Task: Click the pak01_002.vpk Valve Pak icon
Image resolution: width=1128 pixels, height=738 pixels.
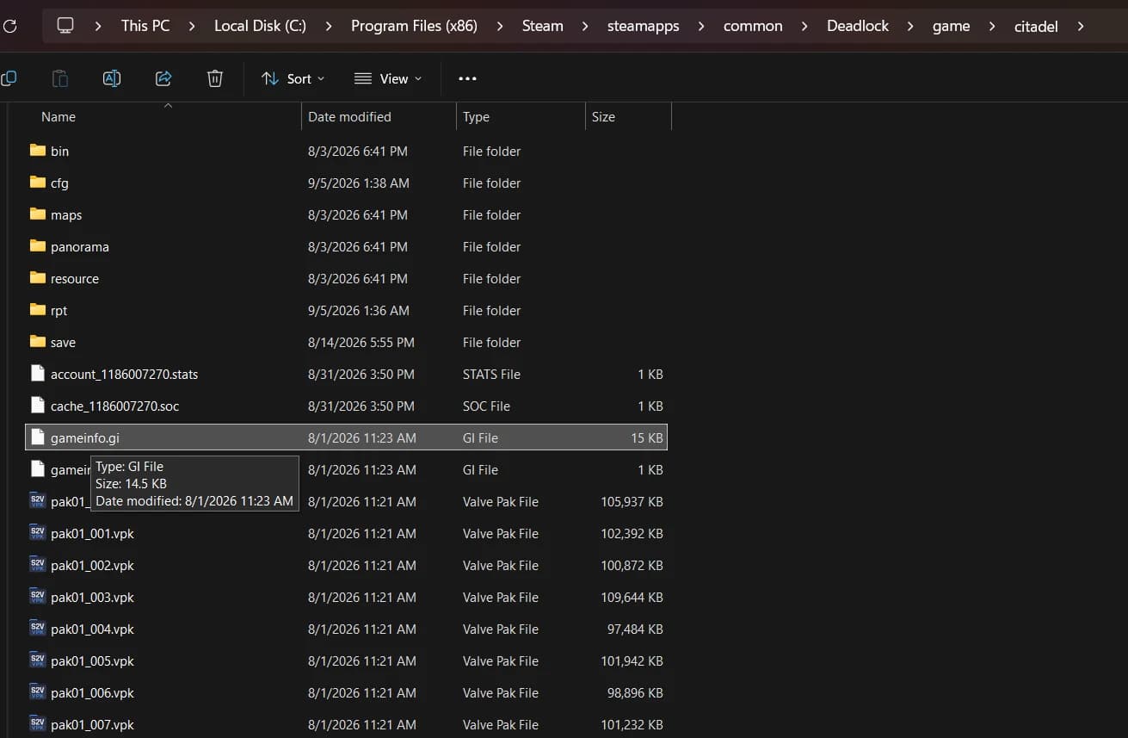Action: click(x=37, y=565)
